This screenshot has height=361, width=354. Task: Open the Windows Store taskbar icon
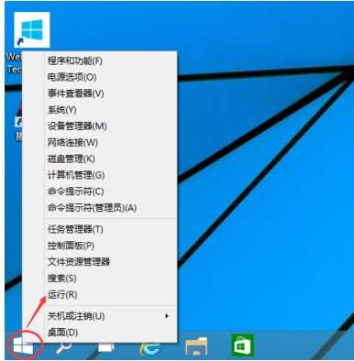click(243, 345)
